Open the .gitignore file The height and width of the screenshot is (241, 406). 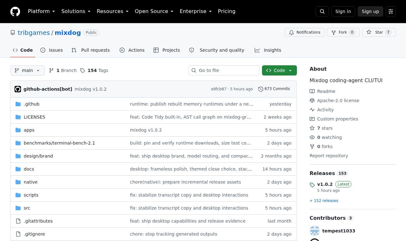(34, 234)
